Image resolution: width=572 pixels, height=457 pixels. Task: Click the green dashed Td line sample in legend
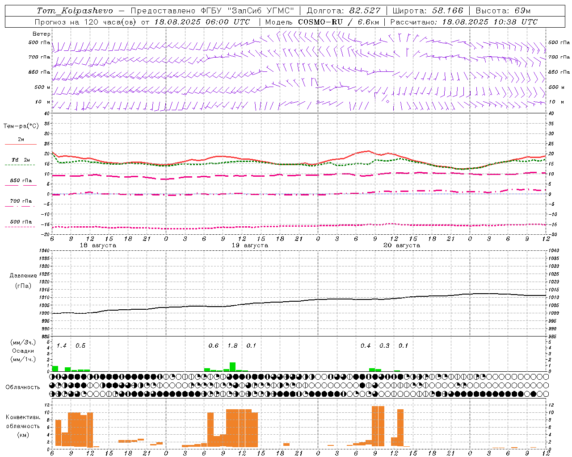point(21,165)
